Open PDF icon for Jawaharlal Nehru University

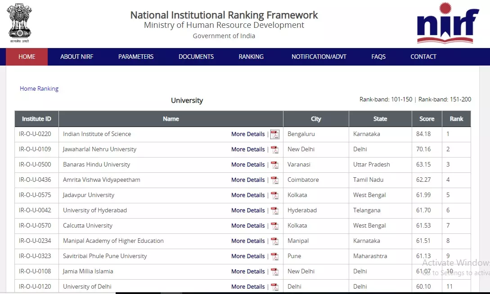point(274,149)
